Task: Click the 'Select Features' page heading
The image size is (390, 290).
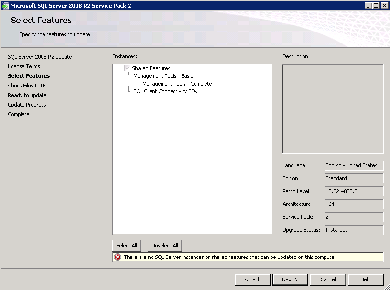Action: (41, 20)
